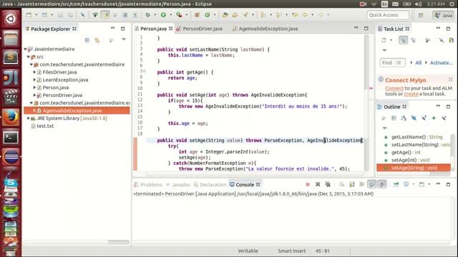Toggle Hide Fields in Outline toolbar
Image resolution: width=458 pixels, height=257 pixels.
click(x=414, y=118)
